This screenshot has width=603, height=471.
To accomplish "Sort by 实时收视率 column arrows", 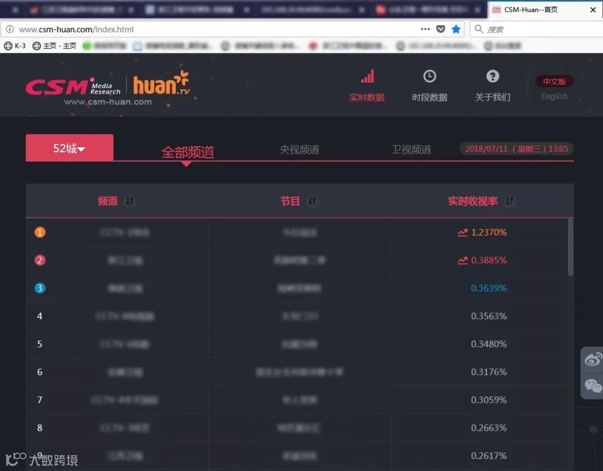I will (510, 201).
